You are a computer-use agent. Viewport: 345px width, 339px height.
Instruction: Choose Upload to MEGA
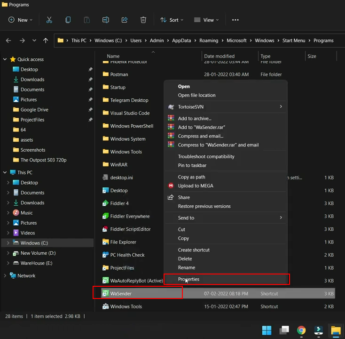click(226, 186)
